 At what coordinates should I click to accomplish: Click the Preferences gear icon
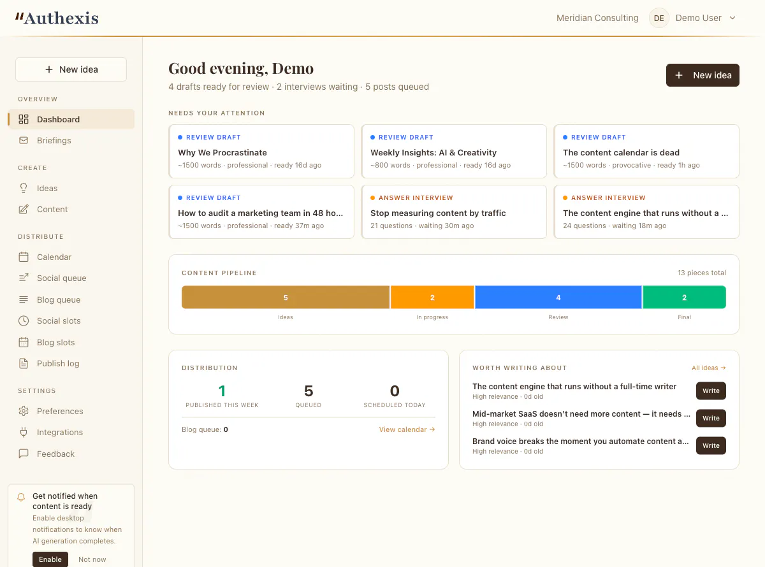pos(24,411)
